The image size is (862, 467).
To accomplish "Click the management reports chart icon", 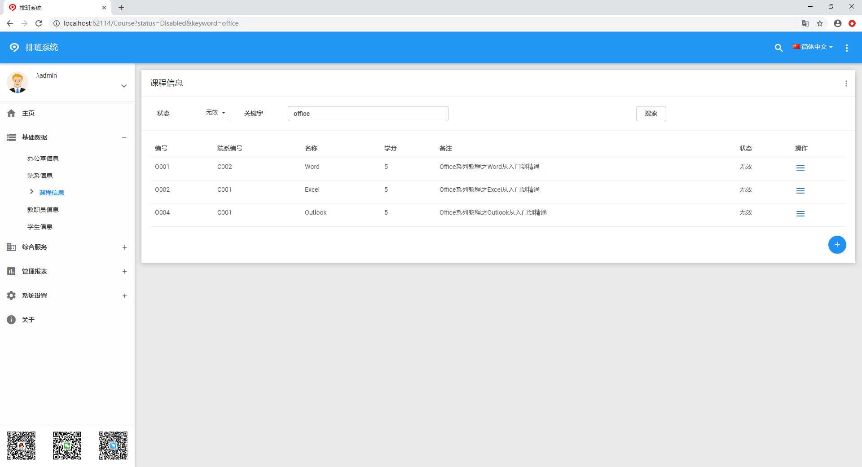I will [x=11, y=271].
